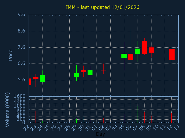Select the red doji cross on day 02
The image size is (185, 138).
click(x=103, y=70)
